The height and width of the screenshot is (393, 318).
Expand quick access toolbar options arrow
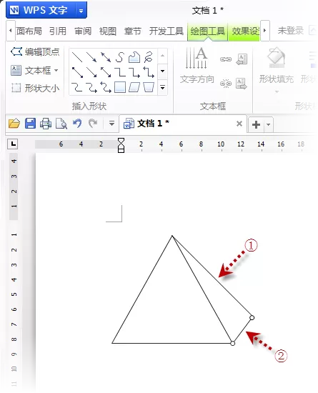pyautogui.click(x=111, y=124)
